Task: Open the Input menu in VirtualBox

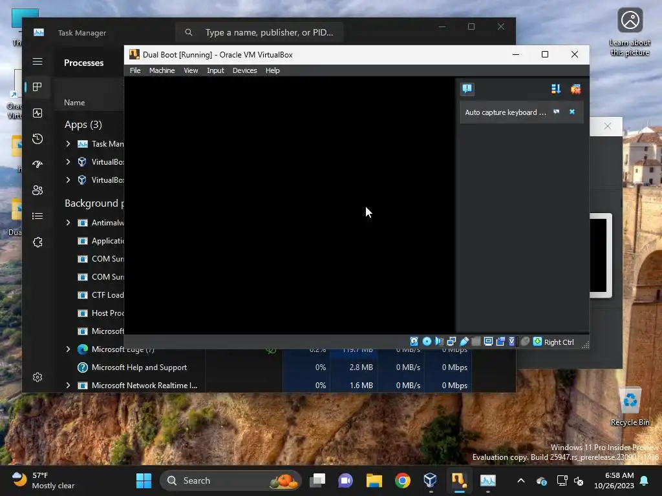Action: click(x=215, y=70)
